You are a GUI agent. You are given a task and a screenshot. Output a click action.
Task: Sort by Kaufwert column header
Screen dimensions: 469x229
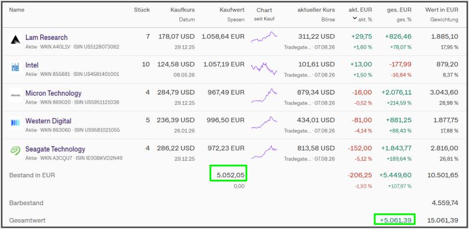point(232,9)
